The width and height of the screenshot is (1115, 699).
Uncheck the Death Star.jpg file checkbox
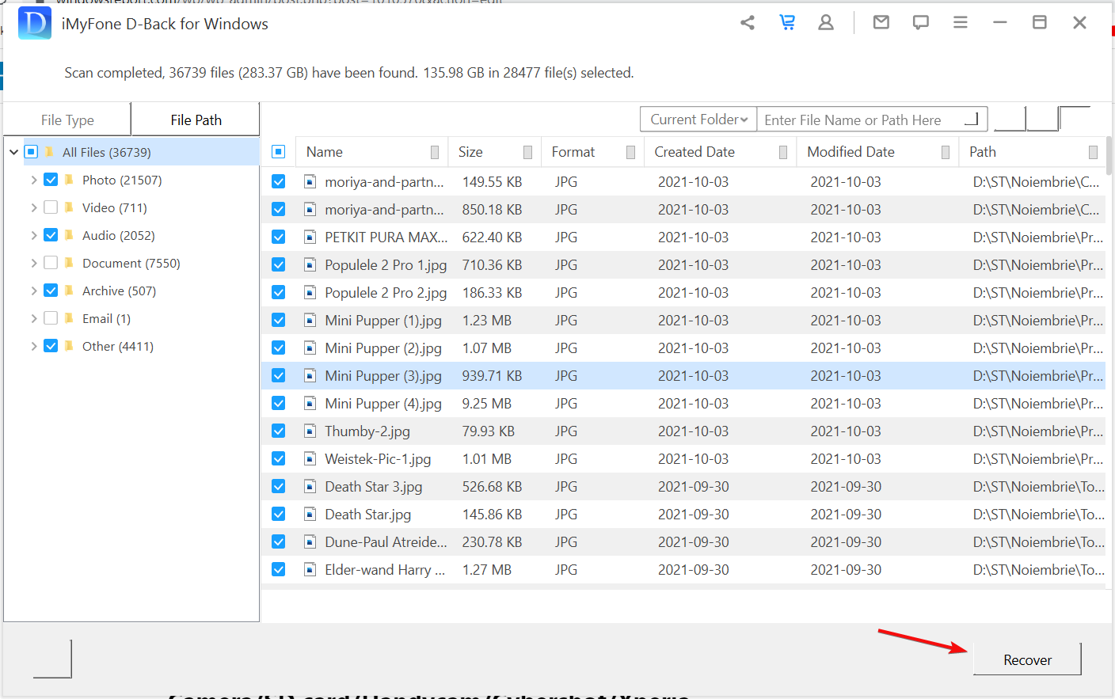[x=279, y=515]
